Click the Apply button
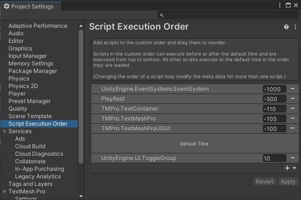Screen dimensions: 301x200 click(x=288, y=181)
